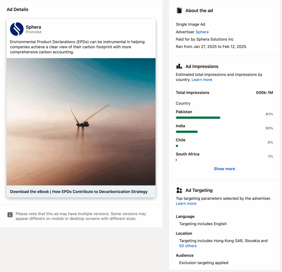The height and width of the screenshot is (272, 282).
Task: Click the book icon beside About the ad
Action: [179, 10]
